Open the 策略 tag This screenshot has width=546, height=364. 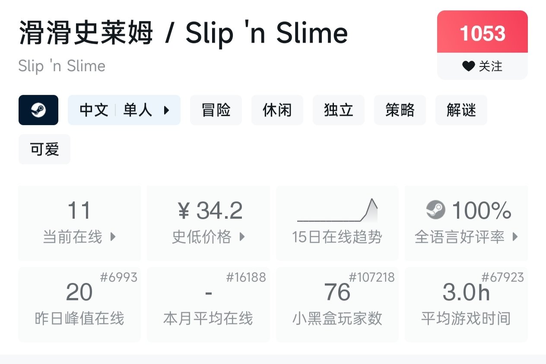[x=400, y=110]
